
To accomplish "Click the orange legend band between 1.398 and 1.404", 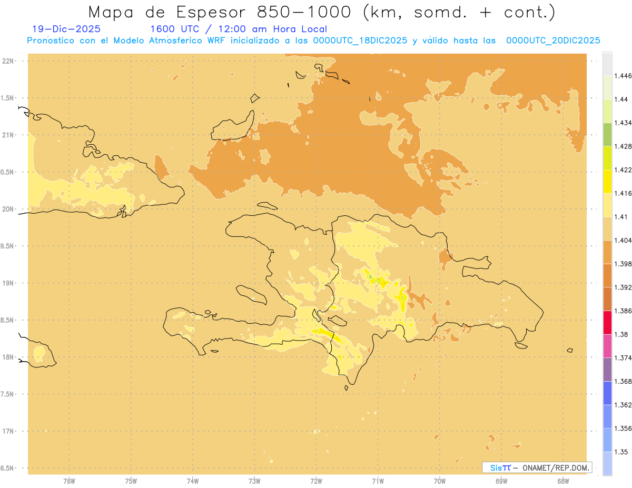I will point(607,252).
